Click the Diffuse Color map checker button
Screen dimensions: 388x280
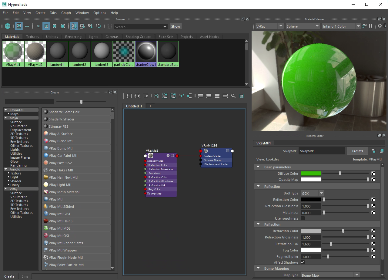tap(373, 174)
